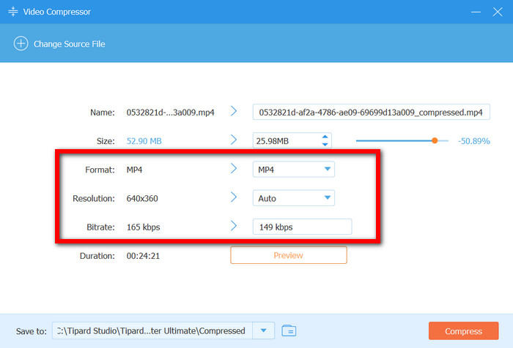The height and width of the screenshot is (348, 513).
Task: Open the output folder icon beside Save to
Action: point(289,330)
